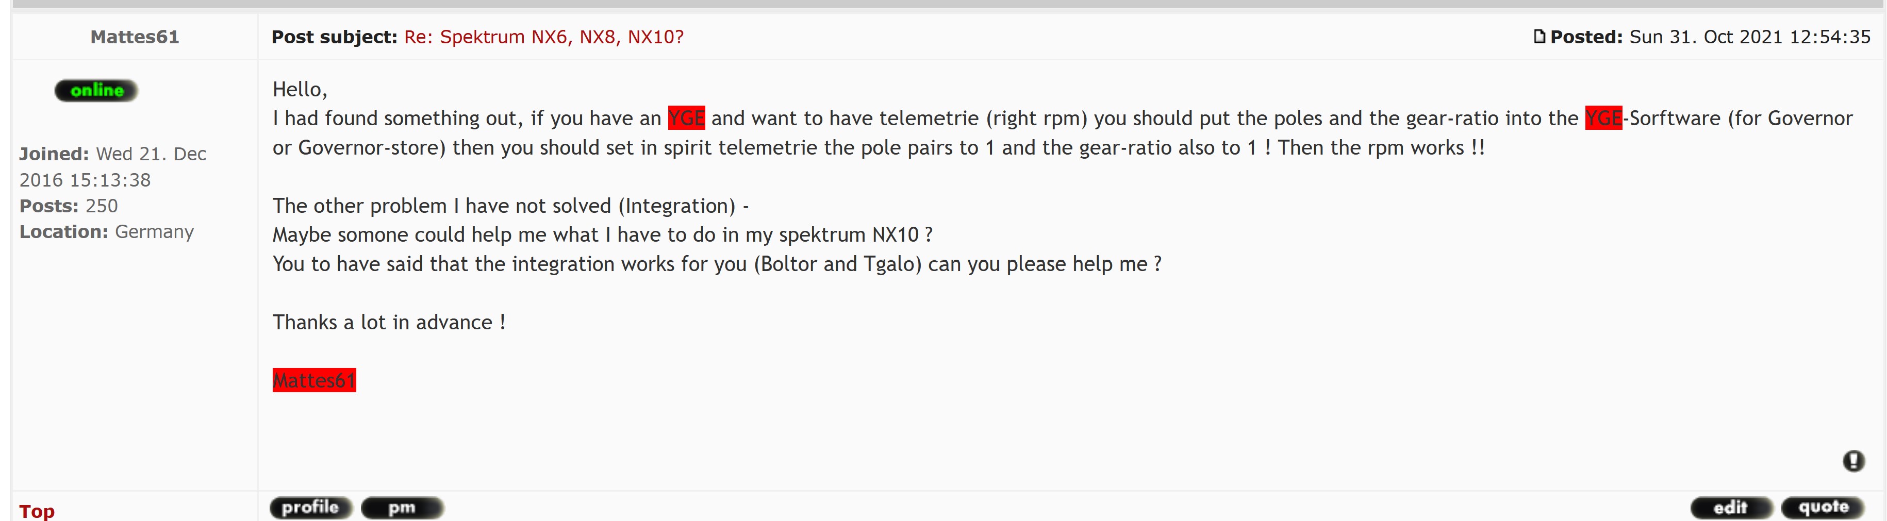
Task: Click the Joined date in user info
Action: (x=113, y=167)
